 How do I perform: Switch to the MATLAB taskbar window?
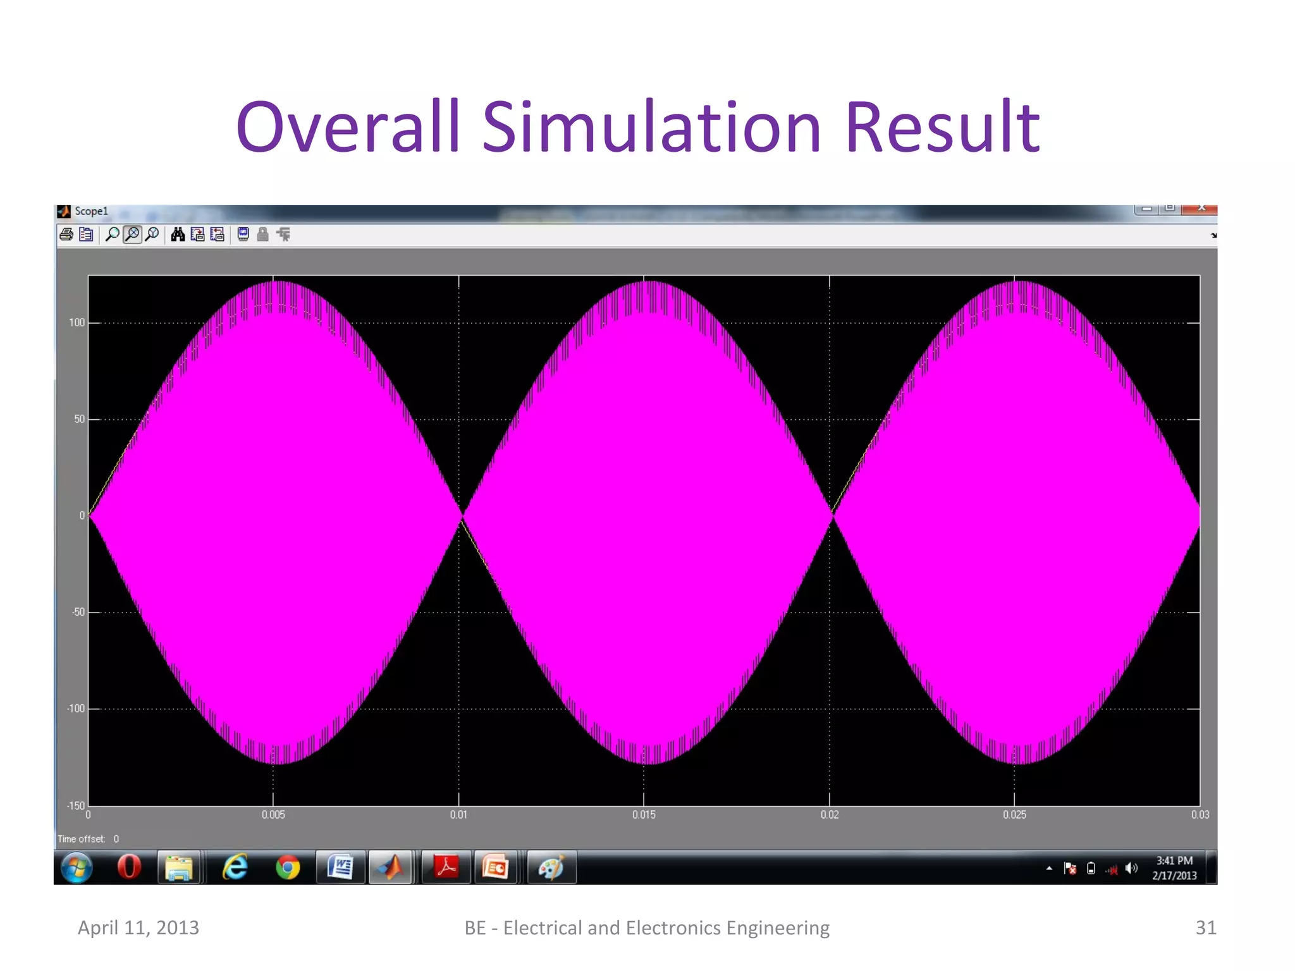(391, 867)
